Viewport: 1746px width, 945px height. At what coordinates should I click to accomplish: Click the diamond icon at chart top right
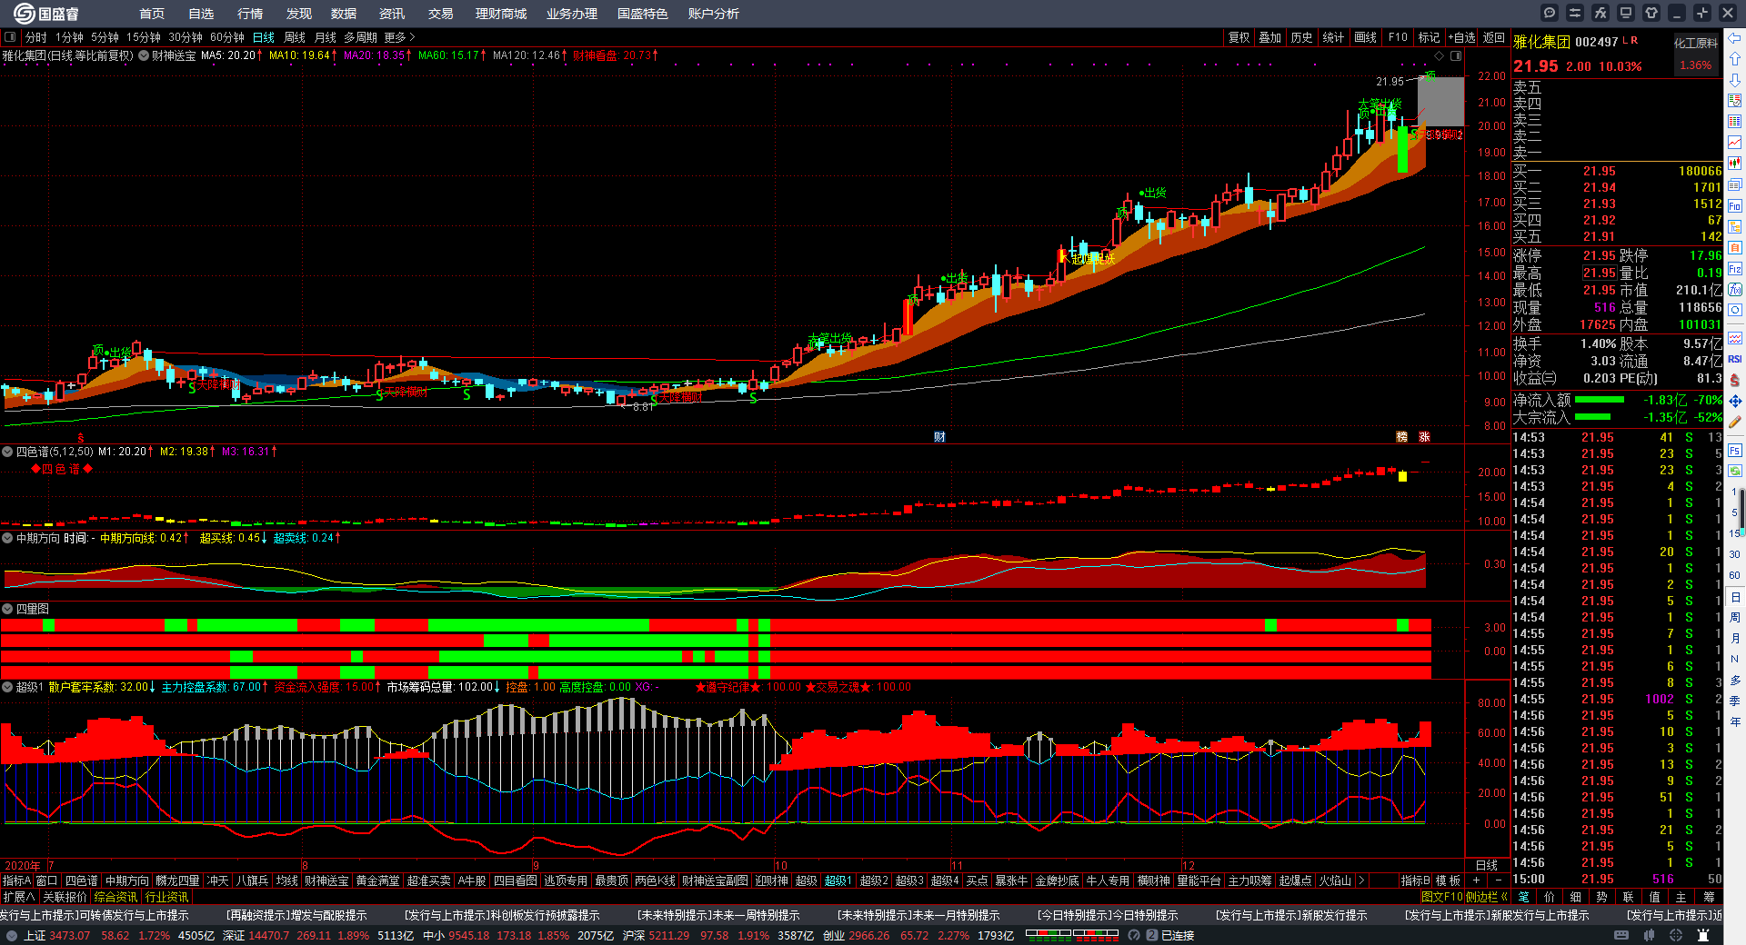[x=1440, y=56]
